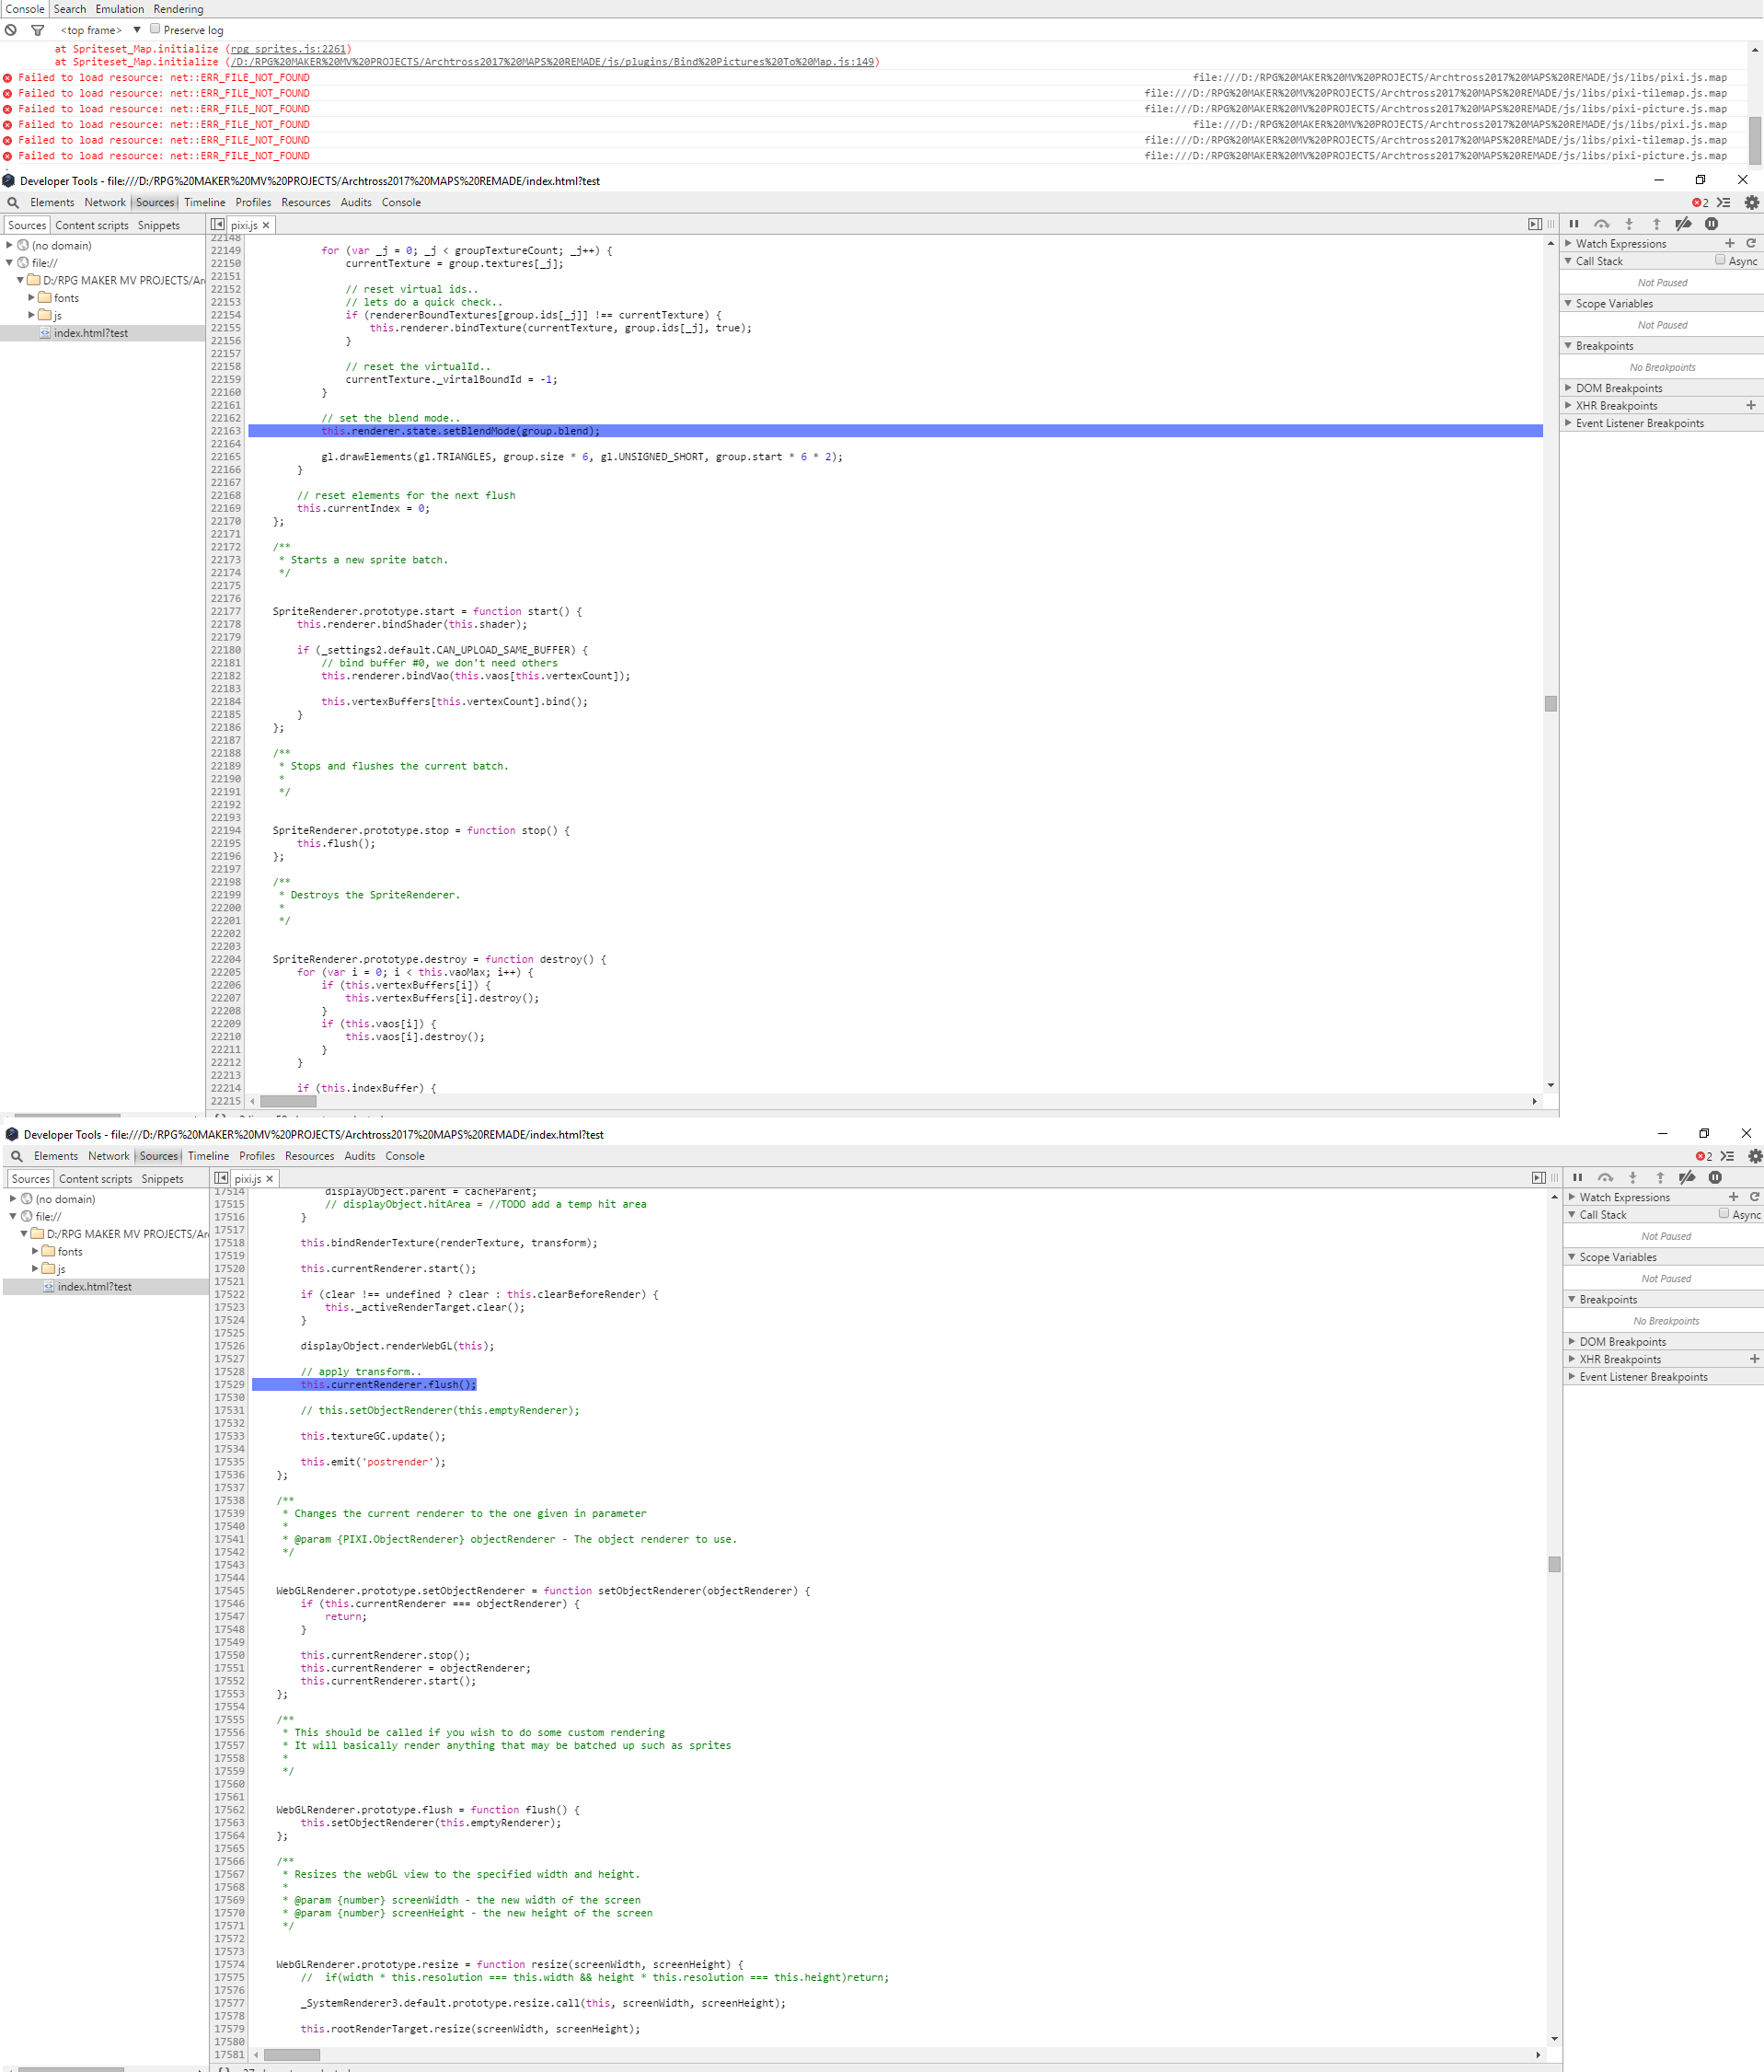Click Step into in the line 17529 window
The height and width of the screenshot is (2072, 1764).
[x=1633, y=1178]
